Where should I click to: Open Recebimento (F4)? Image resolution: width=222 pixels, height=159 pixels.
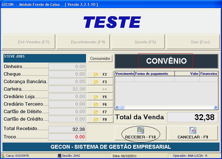click(83, 42)
